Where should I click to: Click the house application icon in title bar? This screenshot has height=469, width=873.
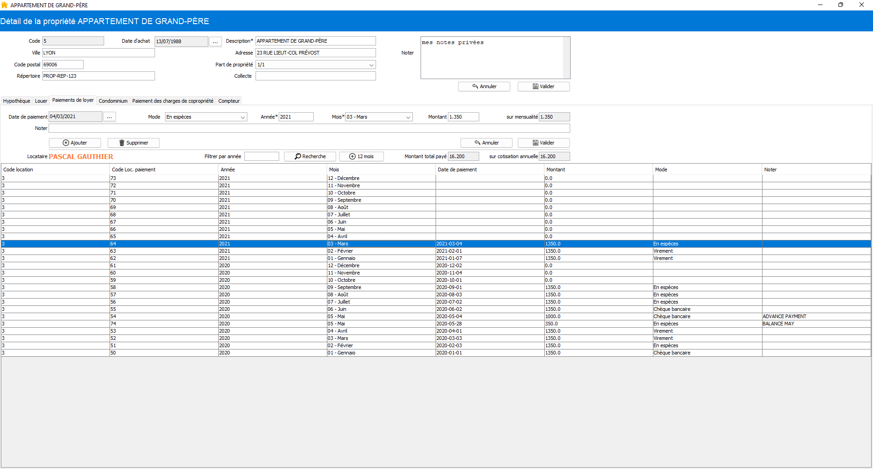coord(5,5)
